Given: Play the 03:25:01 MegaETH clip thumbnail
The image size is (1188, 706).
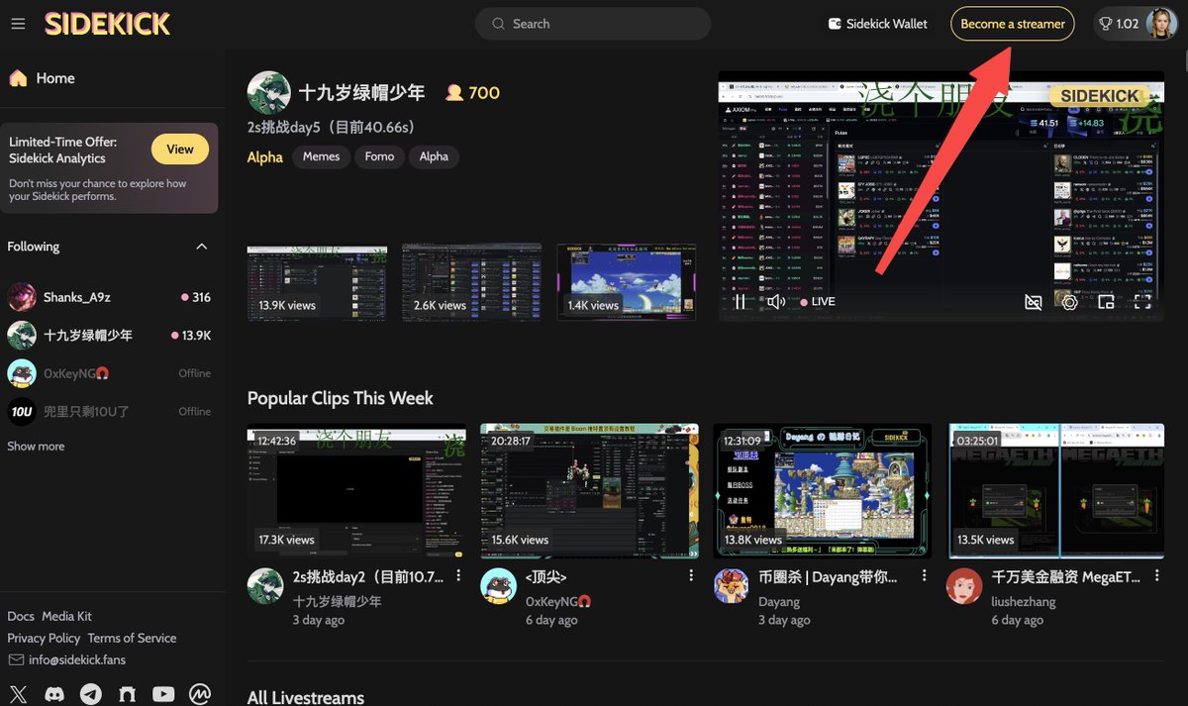Looking at the screenshot, I should [x=1056, y=490].
